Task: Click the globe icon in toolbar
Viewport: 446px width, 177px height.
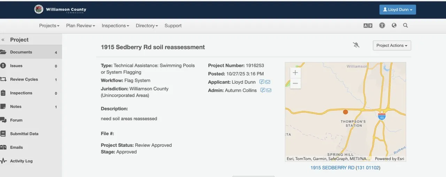Action: click(x=394, y=25)
